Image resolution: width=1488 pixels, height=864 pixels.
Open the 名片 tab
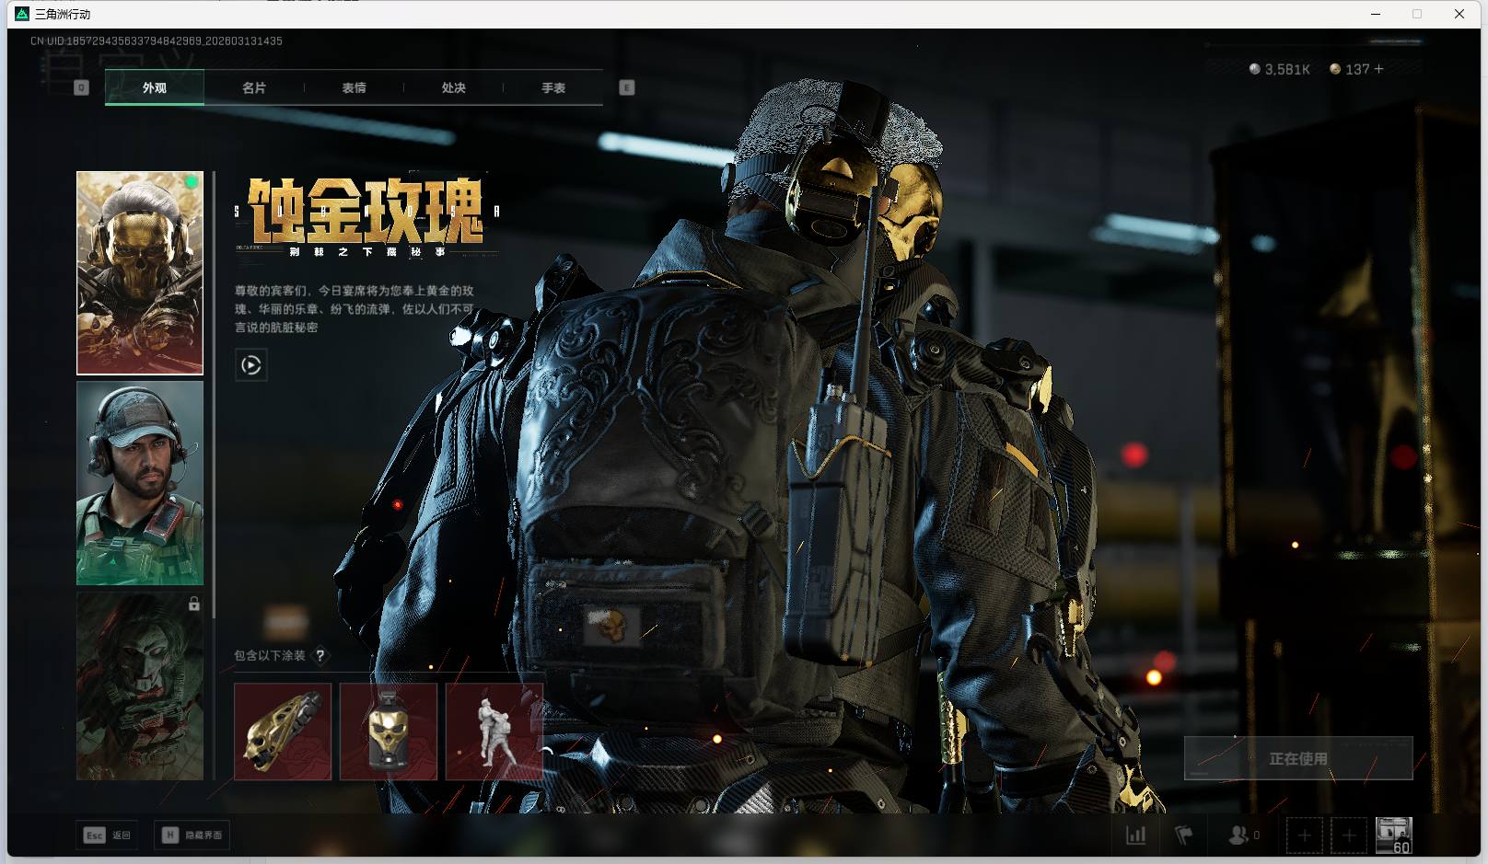[x=254, y=87]
